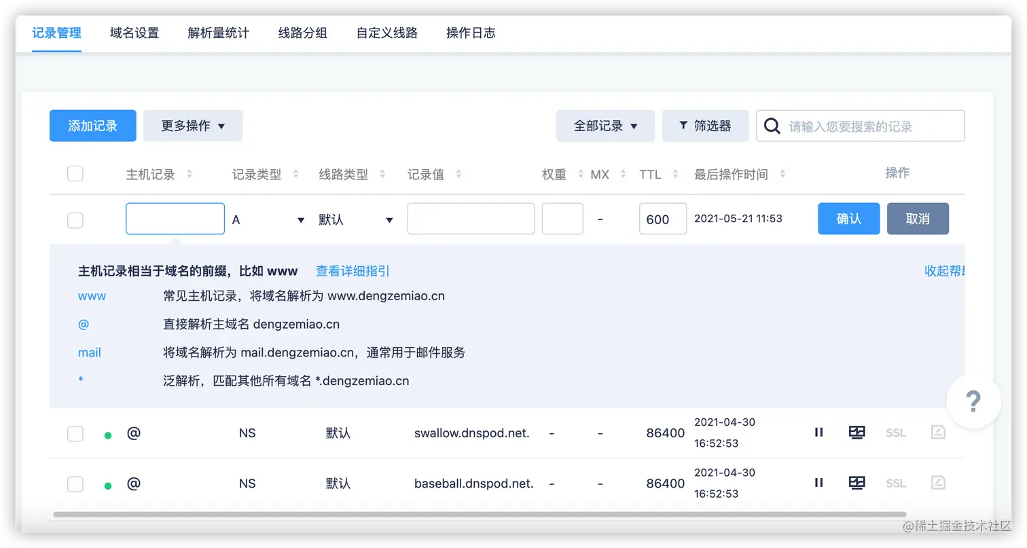Focus the record search box
Viewport: 1027px width, 548px height.
click(861, 126)
